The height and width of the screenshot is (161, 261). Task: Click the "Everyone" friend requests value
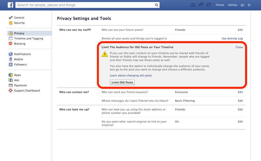[181, 92]
